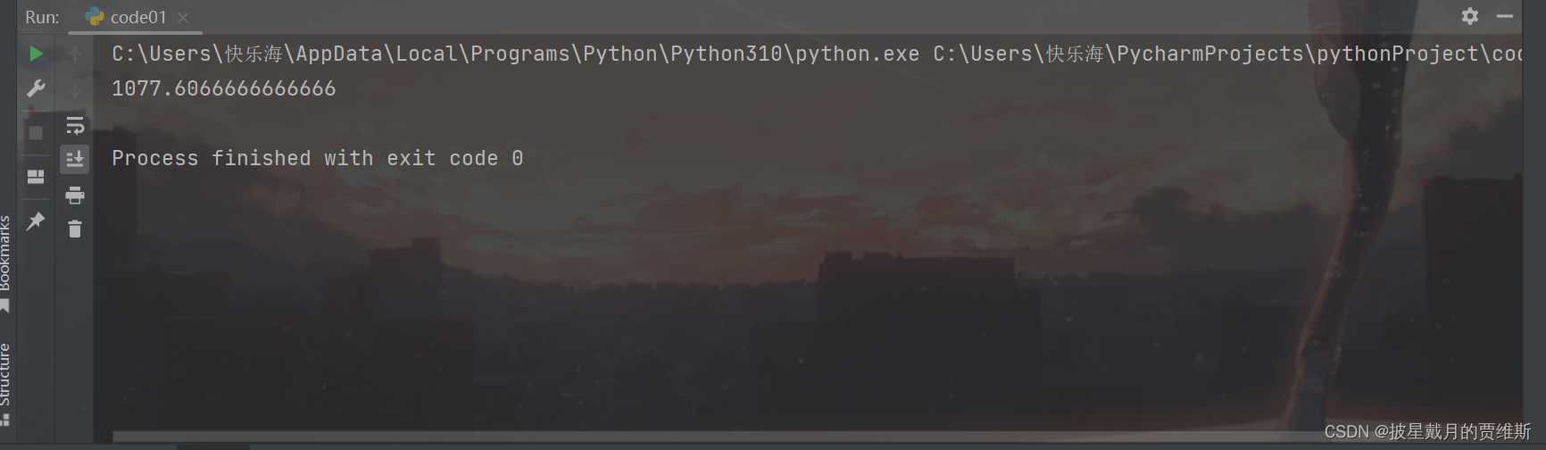Viewport: 1546px width, 450px height.
Task: Click the output value 1077.6066666666666
Action: coord(223,88)
